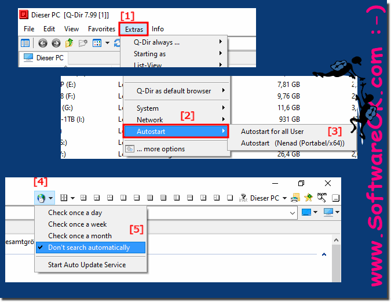Image resolution: width=391 pixels, height=302 pixels.
Task: Click the 7,81 GB size cell
Action: [x=288, y=85]
